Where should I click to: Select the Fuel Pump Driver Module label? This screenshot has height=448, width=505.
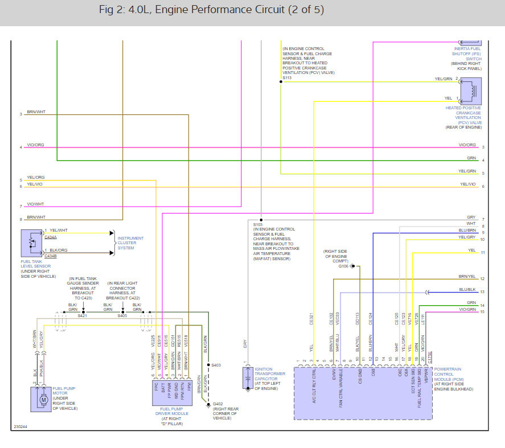[172, 412]
